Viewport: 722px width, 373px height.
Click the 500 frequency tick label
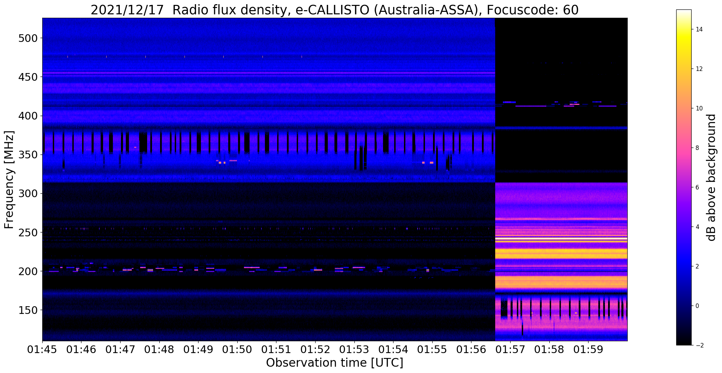[28, 38]
